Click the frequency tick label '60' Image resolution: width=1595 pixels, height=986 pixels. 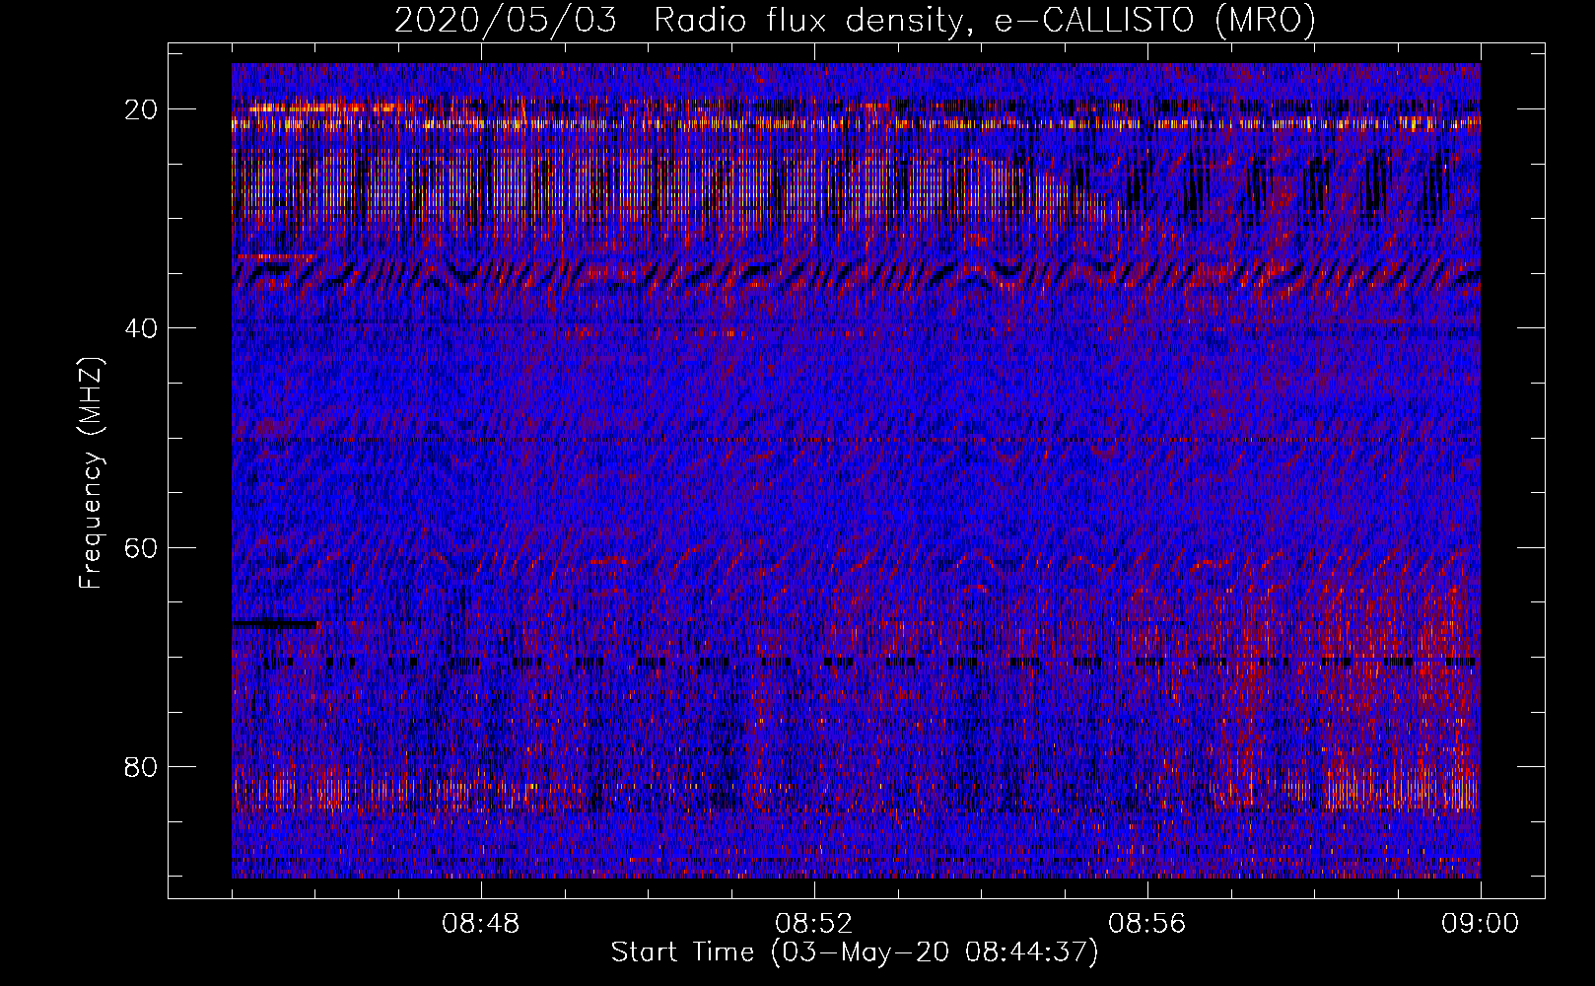[x=142, y=547]
